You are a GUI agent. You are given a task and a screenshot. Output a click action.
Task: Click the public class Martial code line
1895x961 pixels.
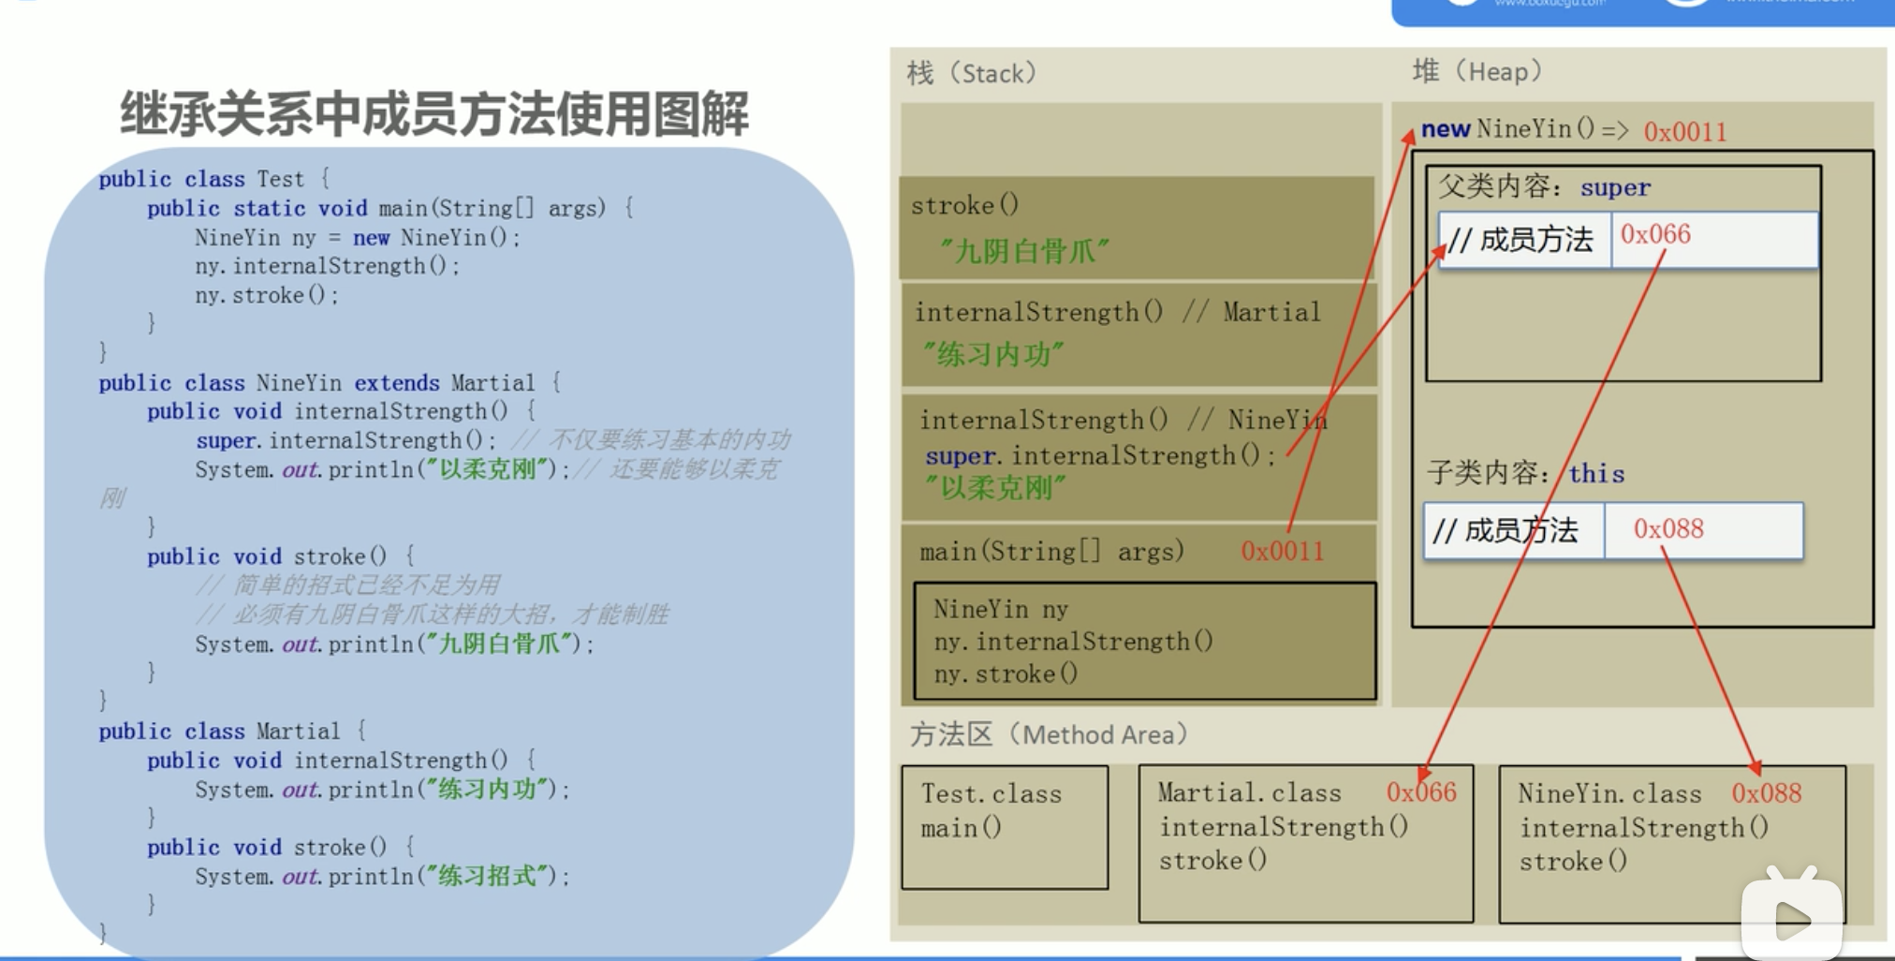(x=232, y=731)
